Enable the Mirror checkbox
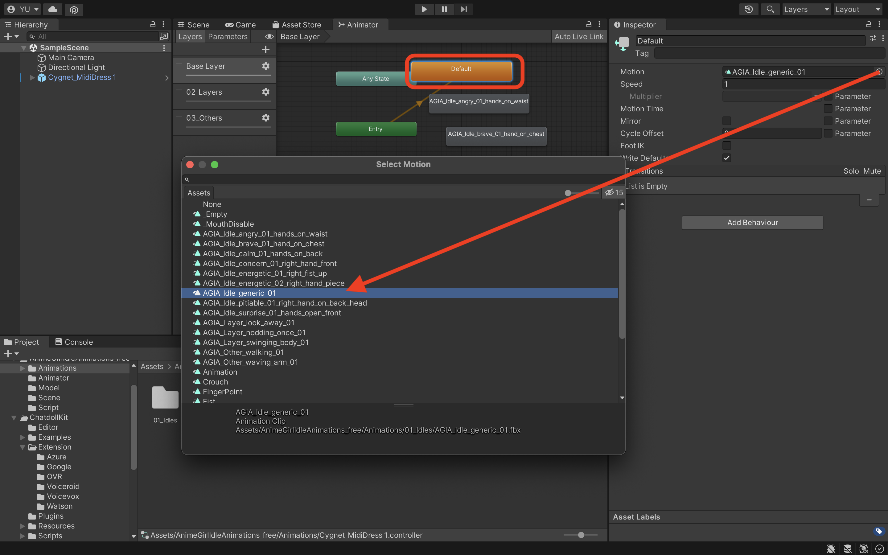 [x=726, y=121]
